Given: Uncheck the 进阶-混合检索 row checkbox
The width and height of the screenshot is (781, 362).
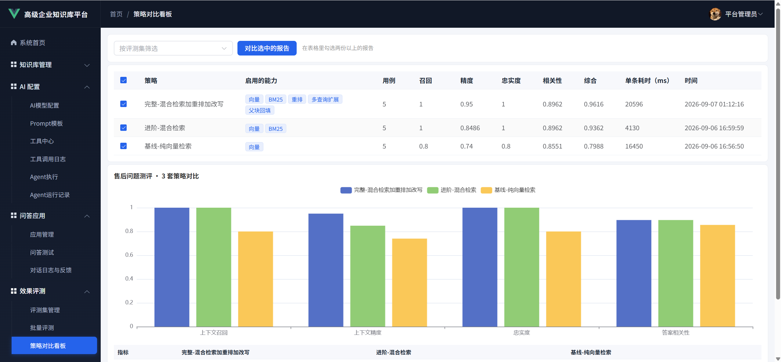Looking at the screenshot, I should coord(123,127).
